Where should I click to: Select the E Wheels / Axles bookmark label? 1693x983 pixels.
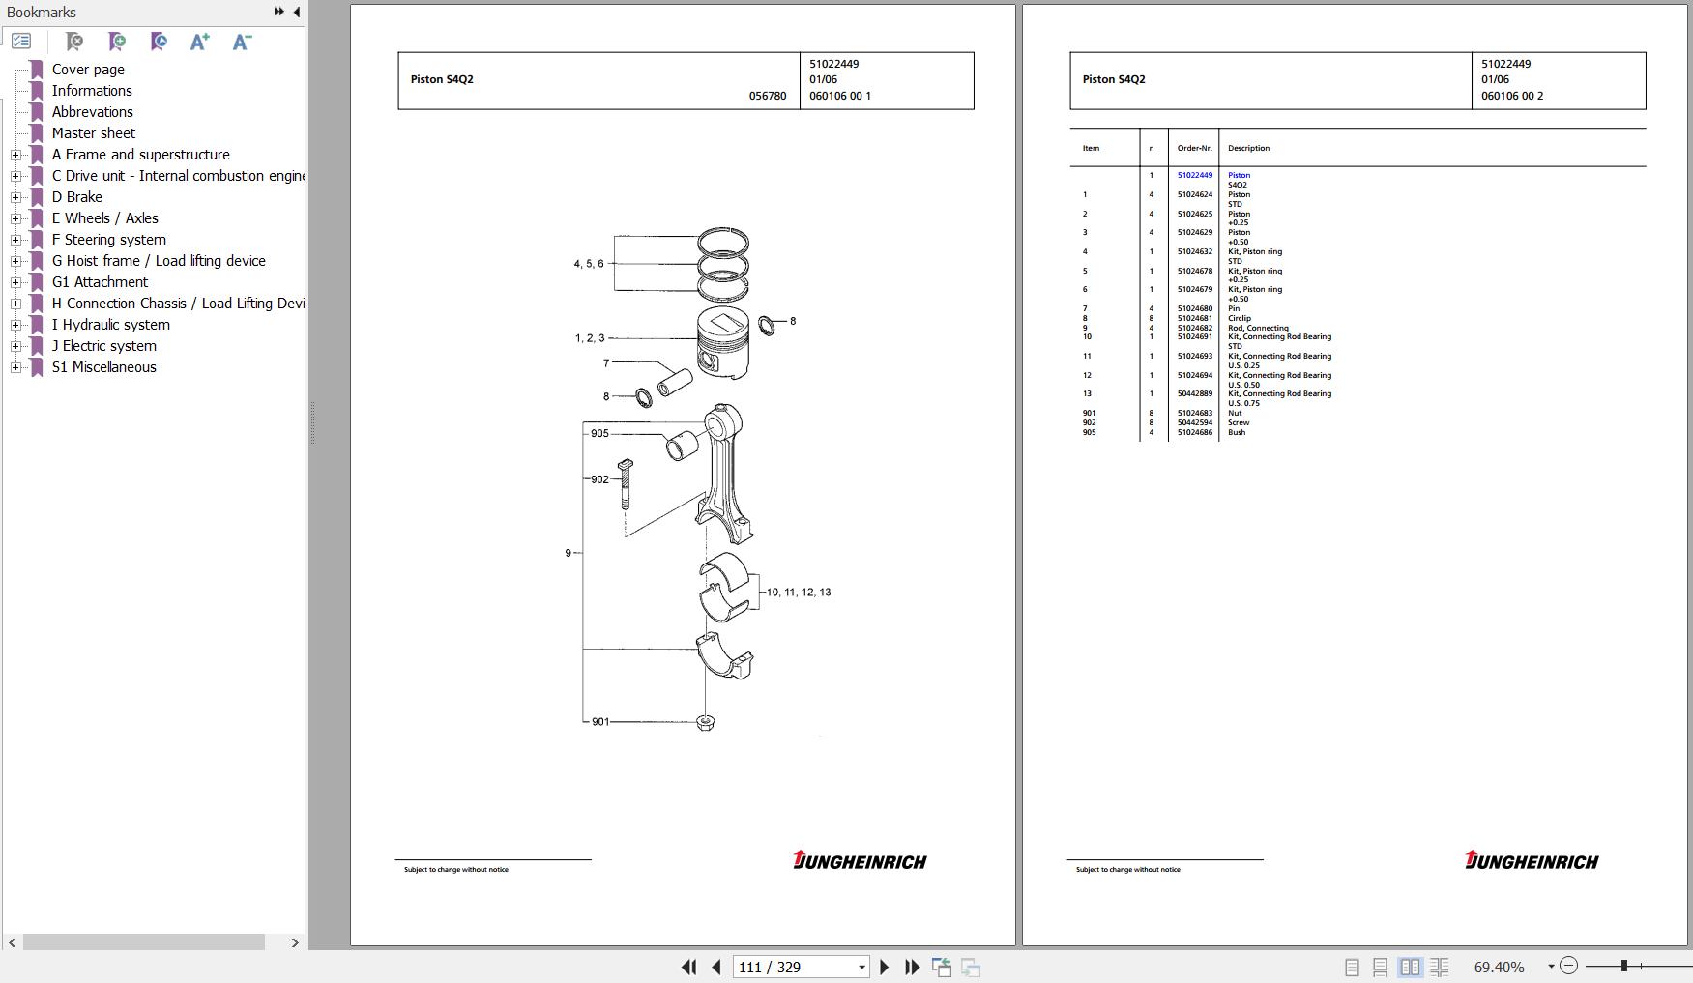point(105,218)
